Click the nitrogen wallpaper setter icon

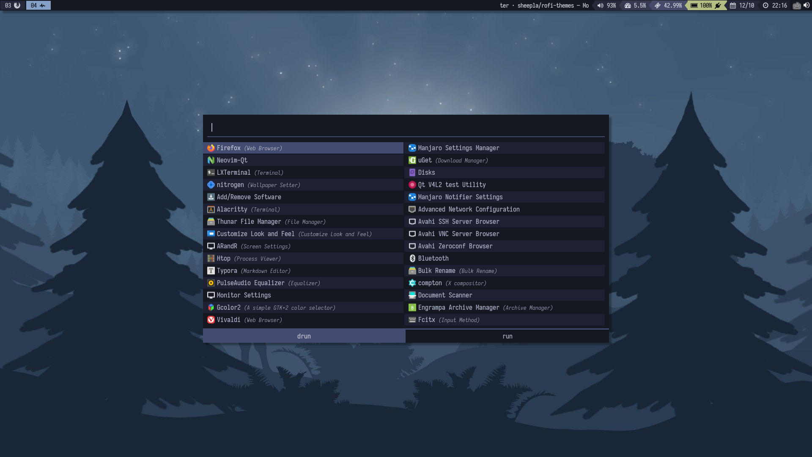pyautogui.click(x=211, y=185)
